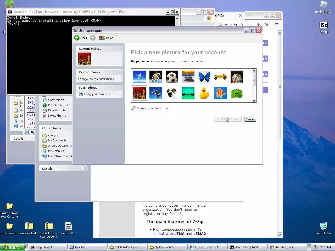The height and width of the screenshot is (251, 335).
Task: Pick the yellow race car picture
Action: click(x=221, y=77)
